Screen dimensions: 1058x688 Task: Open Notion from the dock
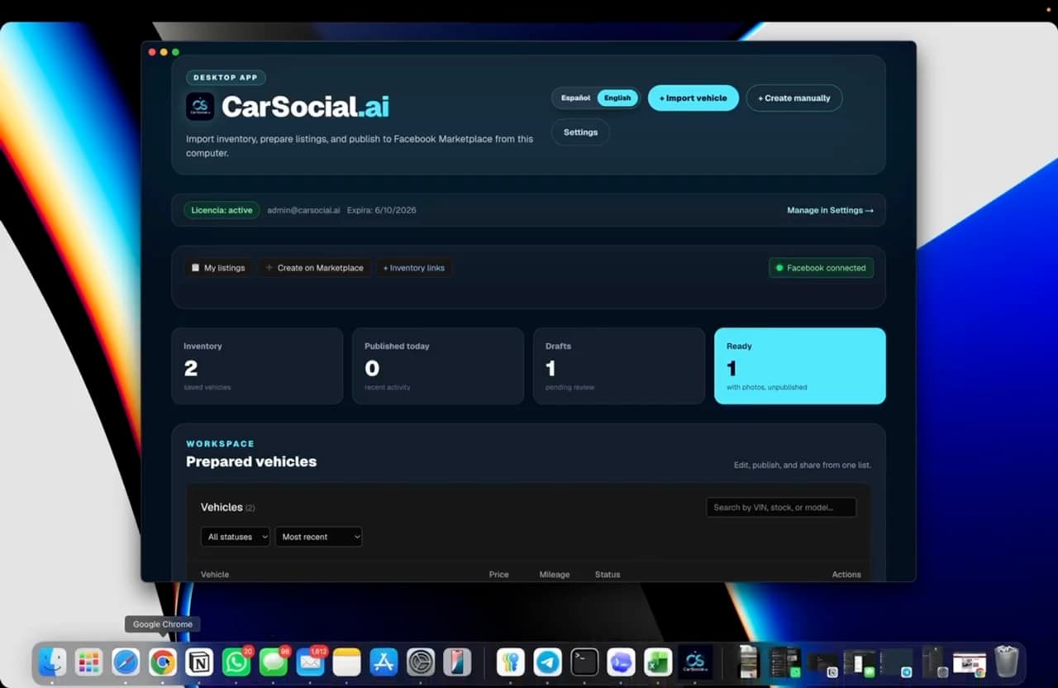click(199, 662)
